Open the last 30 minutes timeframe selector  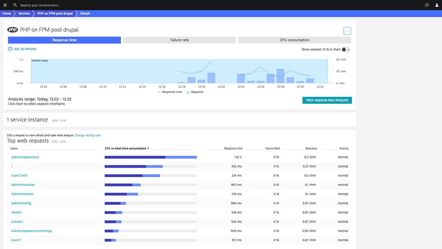[25, 49]
